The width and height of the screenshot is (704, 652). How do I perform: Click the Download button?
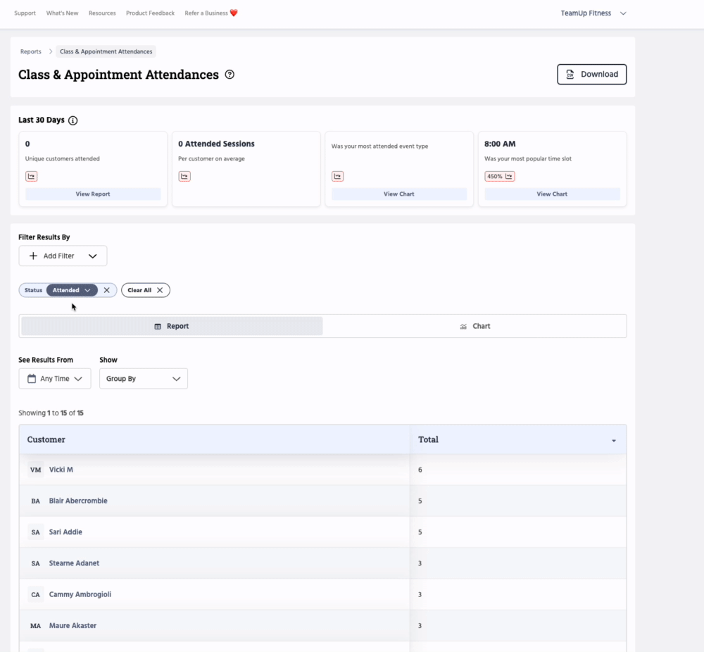click(x=591, y=75)
